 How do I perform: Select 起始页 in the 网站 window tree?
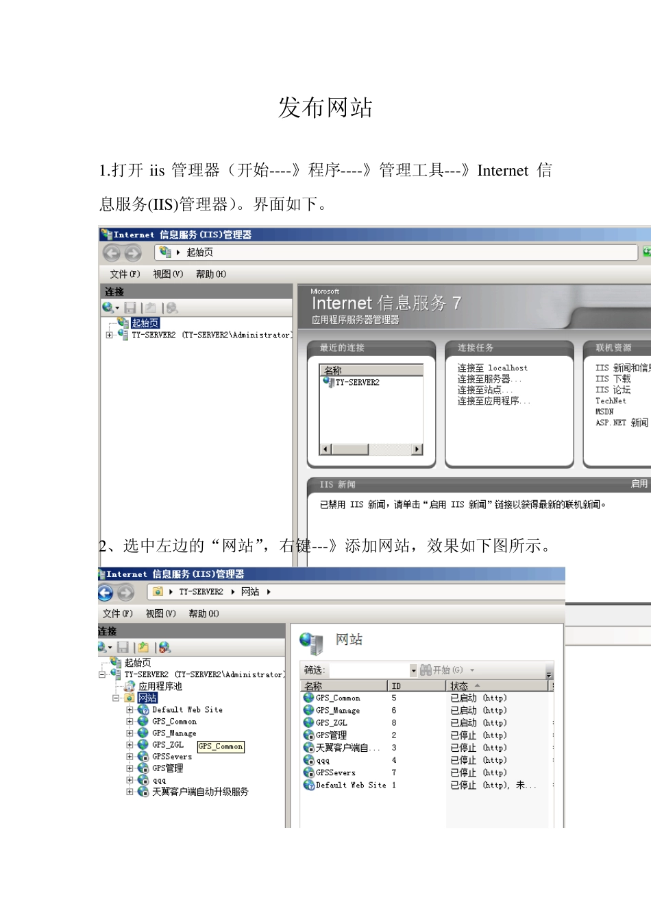pyautogui.click(x=138, y=663)
